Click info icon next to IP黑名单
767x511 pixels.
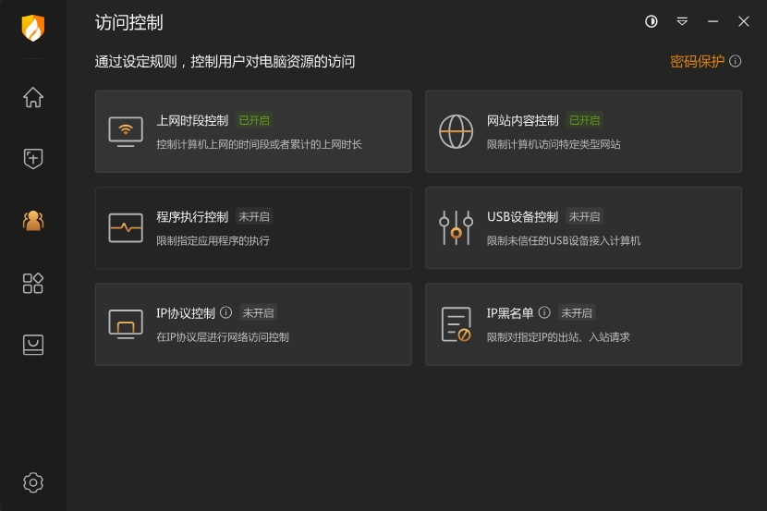544,312
